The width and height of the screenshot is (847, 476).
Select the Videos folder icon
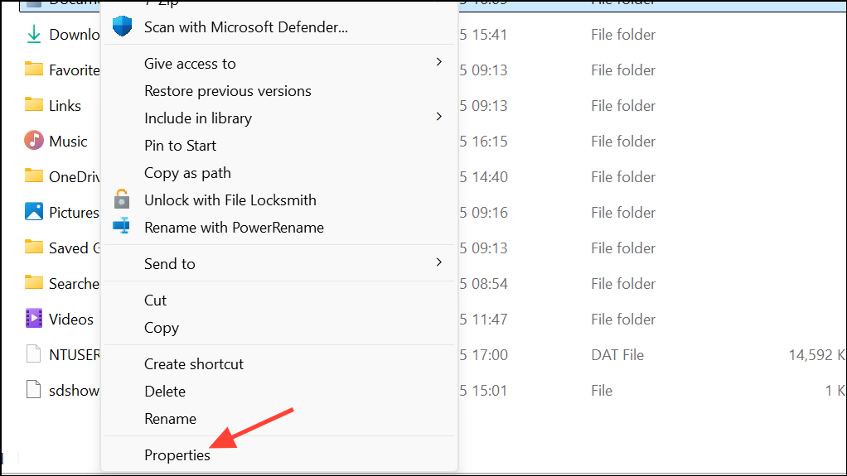(x=33, y=319)
